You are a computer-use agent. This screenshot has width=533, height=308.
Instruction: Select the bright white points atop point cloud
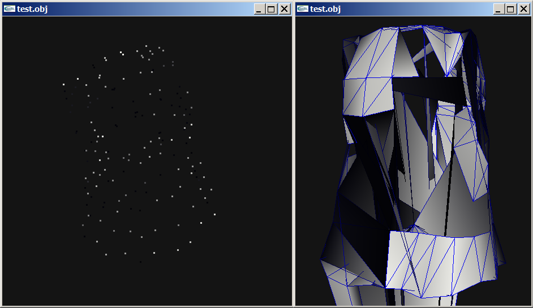tap(122, 54)
